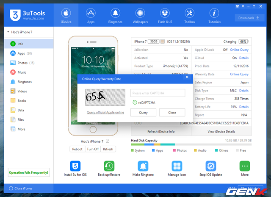
Task: Open the Wallpapers flower icon
Action: tap(140, 13)
